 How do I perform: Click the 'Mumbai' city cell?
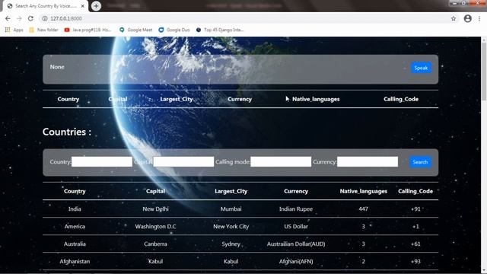coord(231,209)
